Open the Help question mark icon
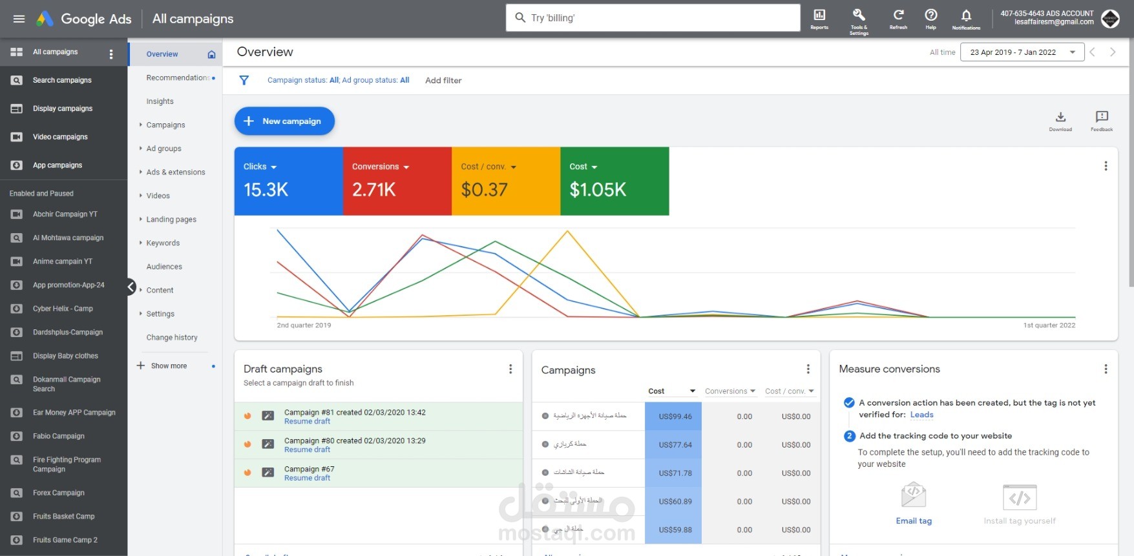 click(930, 19)
